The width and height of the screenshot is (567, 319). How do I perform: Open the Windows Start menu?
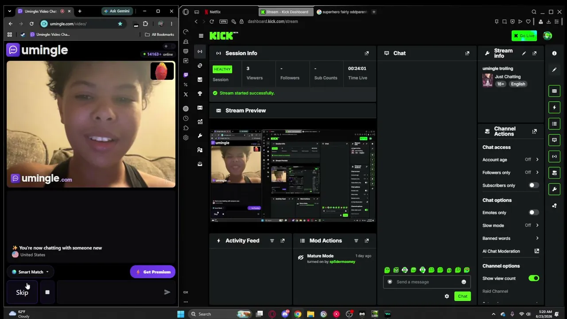click(x=181, y=314)
